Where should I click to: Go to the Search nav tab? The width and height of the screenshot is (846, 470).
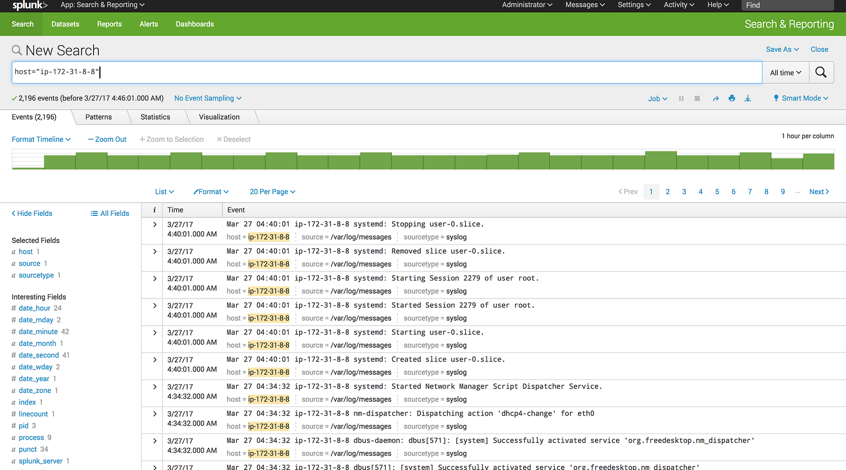tap(23, 24)
